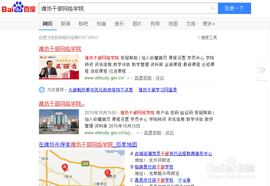Click the 百度一下 search button
This screenshot has height=186, width=270.
(x=235, y=8)
